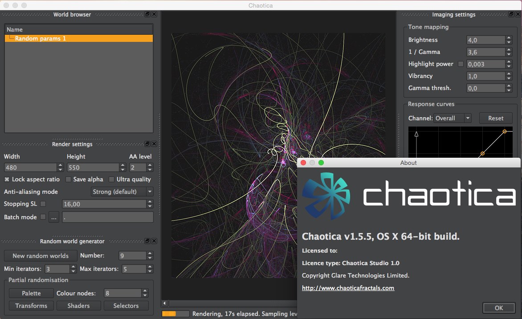The image size is (522, 319).
Task: Click OK in About dialog
Action: coord(499,308)
